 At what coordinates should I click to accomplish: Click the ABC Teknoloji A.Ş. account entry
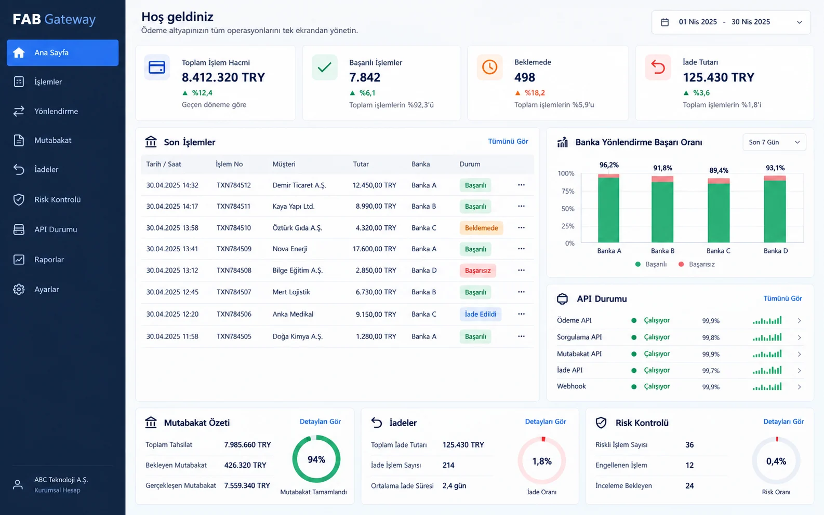click(x=62, y=485)
